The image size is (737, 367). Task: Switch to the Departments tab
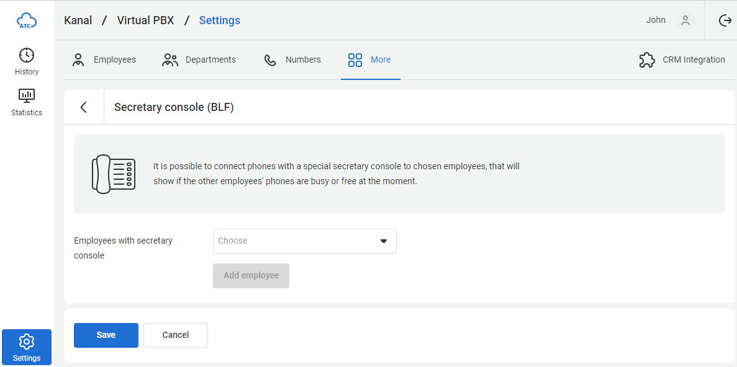[199, 60]
